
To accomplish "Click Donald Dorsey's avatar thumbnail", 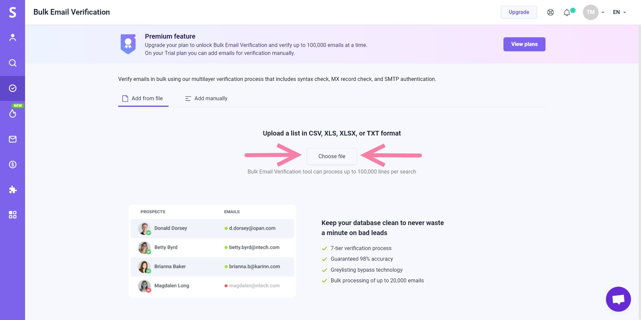I will coord(144,229).
